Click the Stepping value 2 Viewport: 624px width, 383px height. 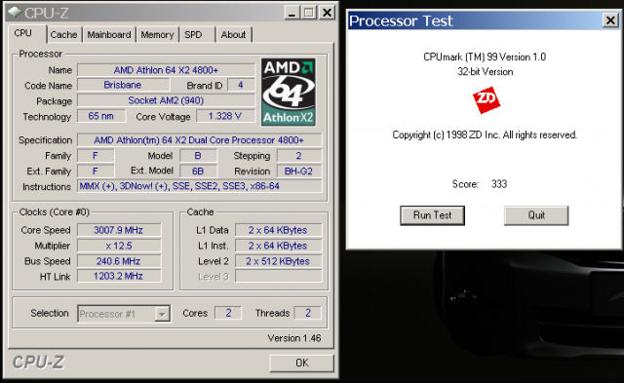coord(299,156)
